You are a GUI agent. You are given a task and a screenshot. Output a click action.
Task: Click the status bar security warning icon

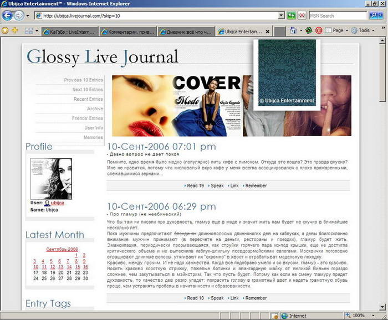point(274,316)
